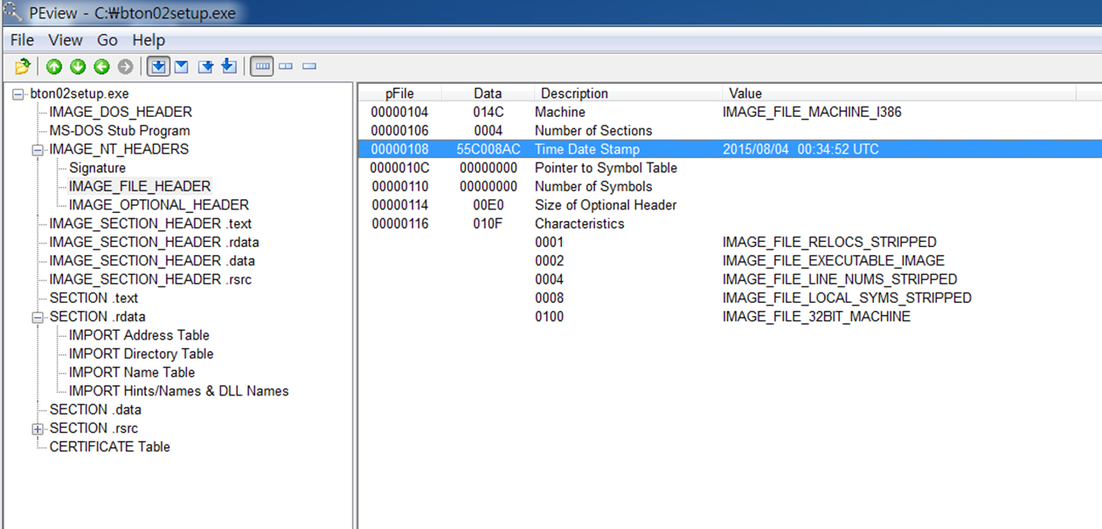Select the Number of Symbols row
The image size is (1102, 529).
pos(730,186)
